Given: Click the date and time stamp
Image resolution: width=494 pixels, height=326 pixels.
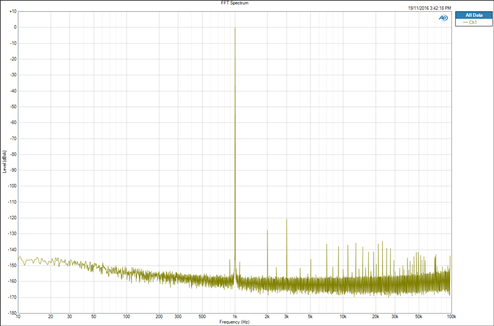Looking at the screenshot, I should coord(429,8).
